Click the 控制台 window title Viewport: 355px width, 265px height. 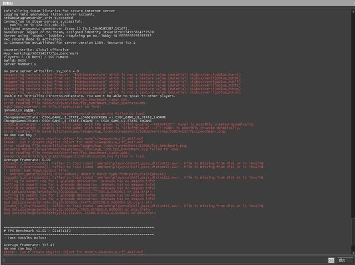[8, 3]
